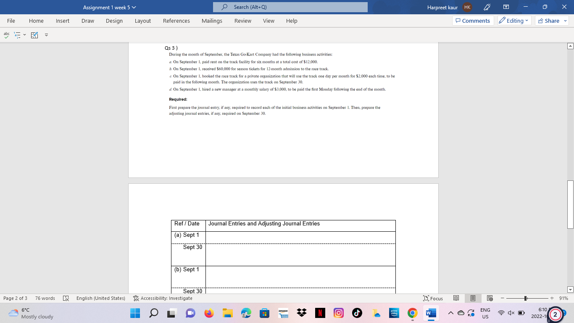
Task: Run spelling check from Quick Access Toolbar
Action: [6, 34]
